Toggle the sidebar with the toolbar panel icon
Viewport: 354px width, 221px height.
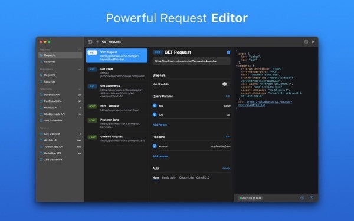(x=90, y=42)
